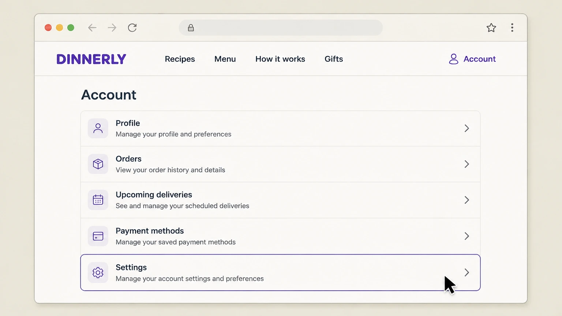Select the Upcoming deliveries title
This screenshot has height=316, width=562.
tap(154, 195)
